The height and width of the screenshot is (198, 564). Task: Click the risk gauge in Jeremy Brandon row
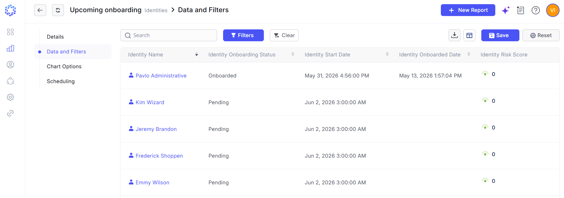pos(485,127)
